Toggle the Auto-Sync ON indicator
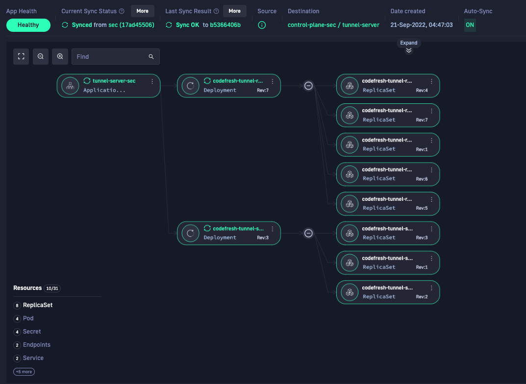 (470, 25)
